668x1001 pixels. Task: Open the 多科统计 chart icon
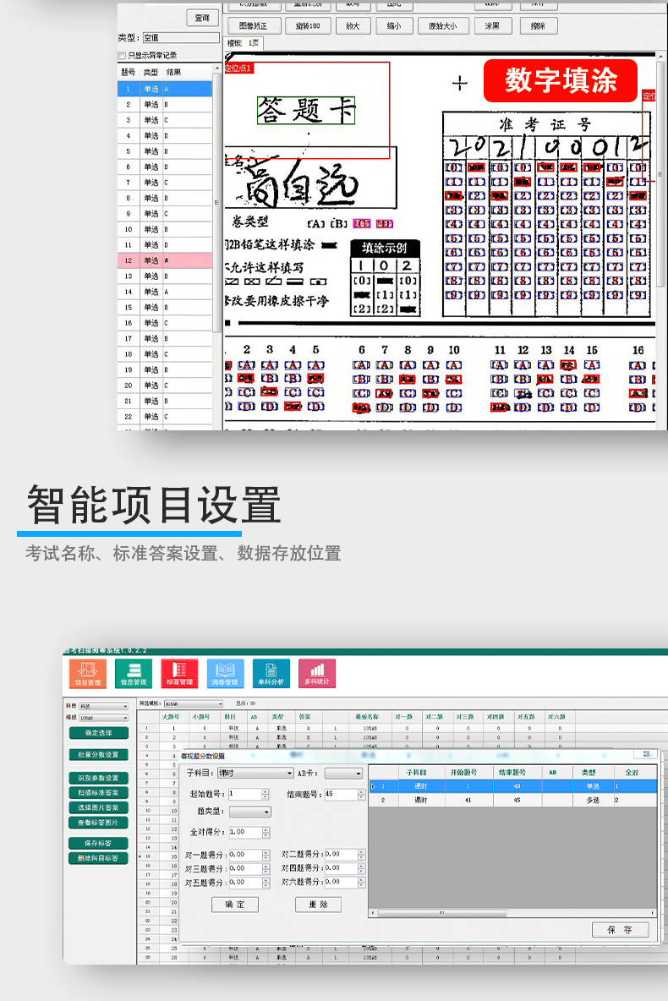tap(316, 673)
